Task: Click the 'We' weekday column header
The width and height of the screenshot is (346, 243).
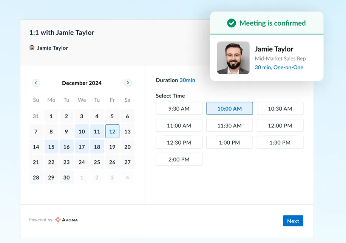Action: (82, 100)
